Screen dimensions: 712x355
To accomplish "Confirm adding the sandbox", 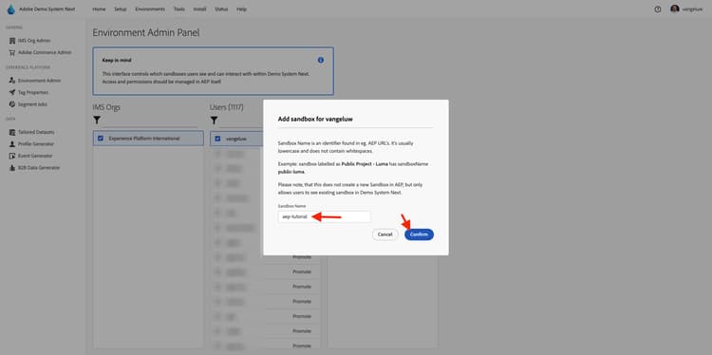I will point(419,234).
